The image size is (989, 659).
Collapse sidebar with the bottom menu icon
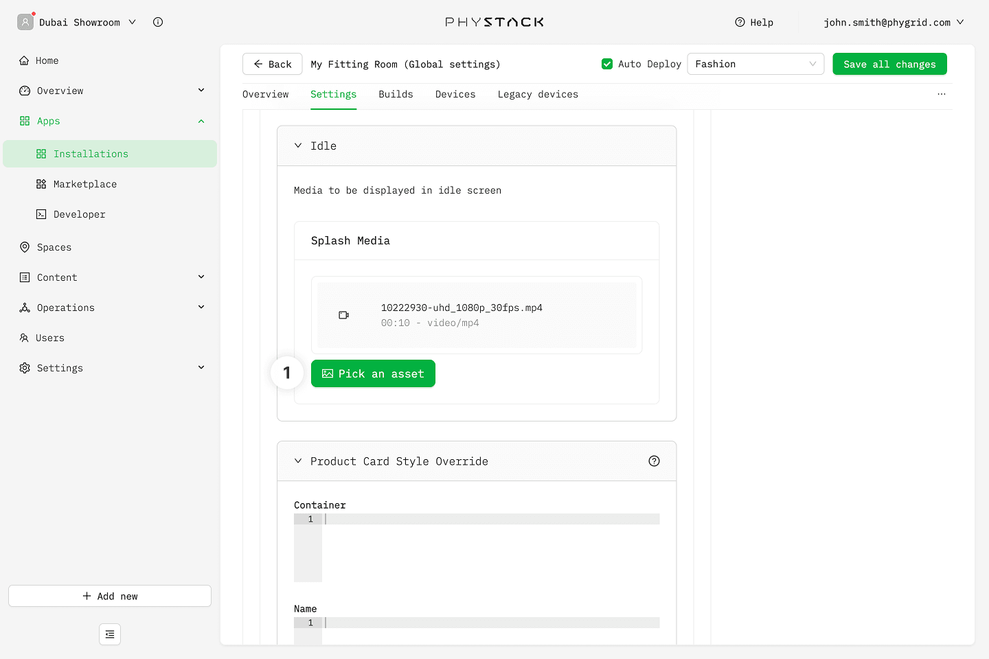[x=110, y=634]
